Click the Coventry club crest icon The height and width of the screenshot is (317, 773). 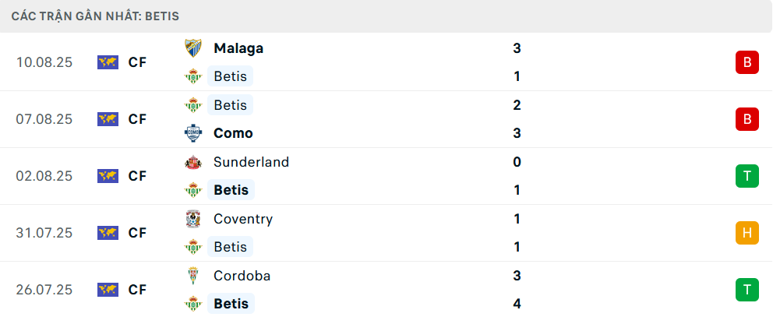192,219
